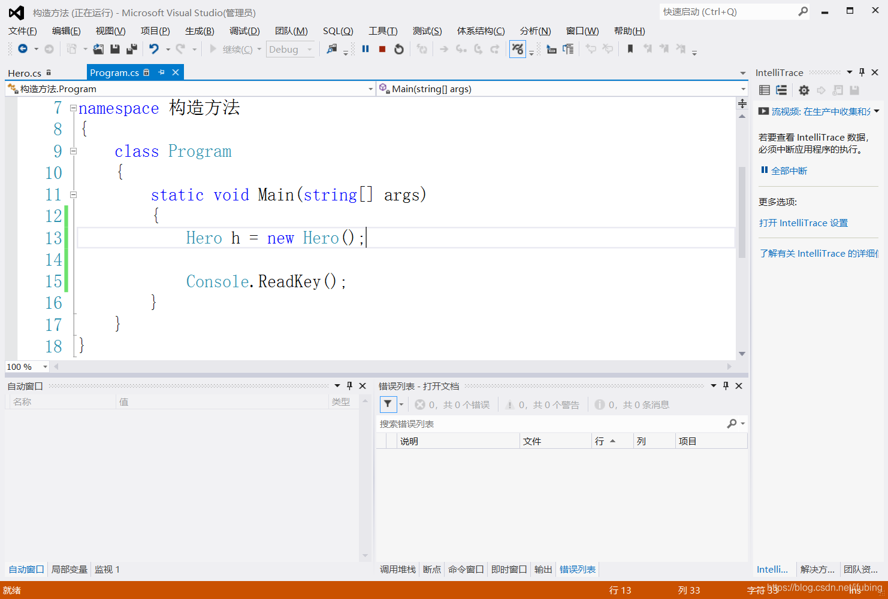888x599 pixels.
Task: Click the Step Into icon in debug toolbar
Action: [461, 49]
